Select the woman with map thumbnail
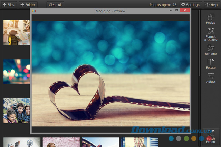The height and width of the screenshot is (147, 221). pyautogui.click(x=16, y=32)
